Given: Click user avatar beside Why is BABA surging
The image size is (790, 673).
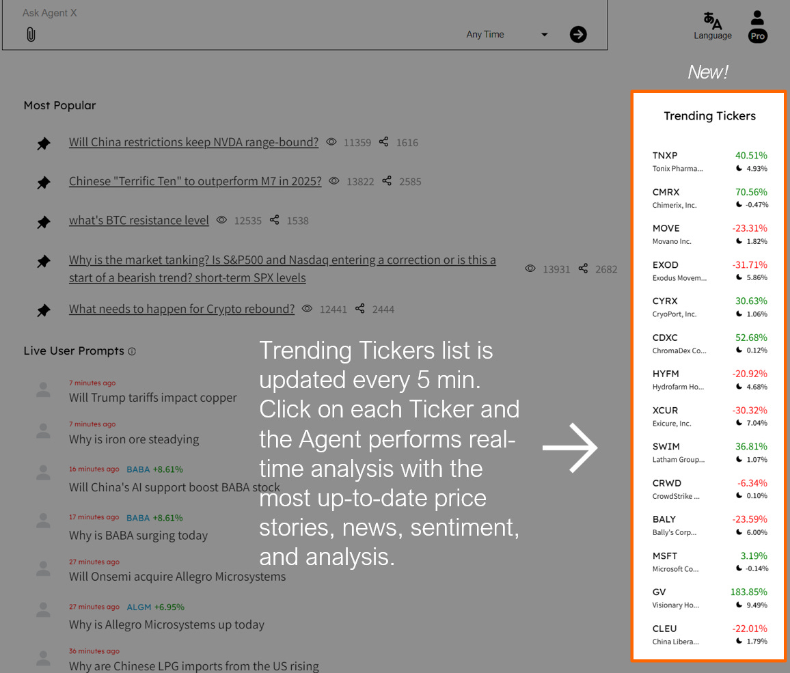Looking at the screenshot, I should tap(43, 521).
